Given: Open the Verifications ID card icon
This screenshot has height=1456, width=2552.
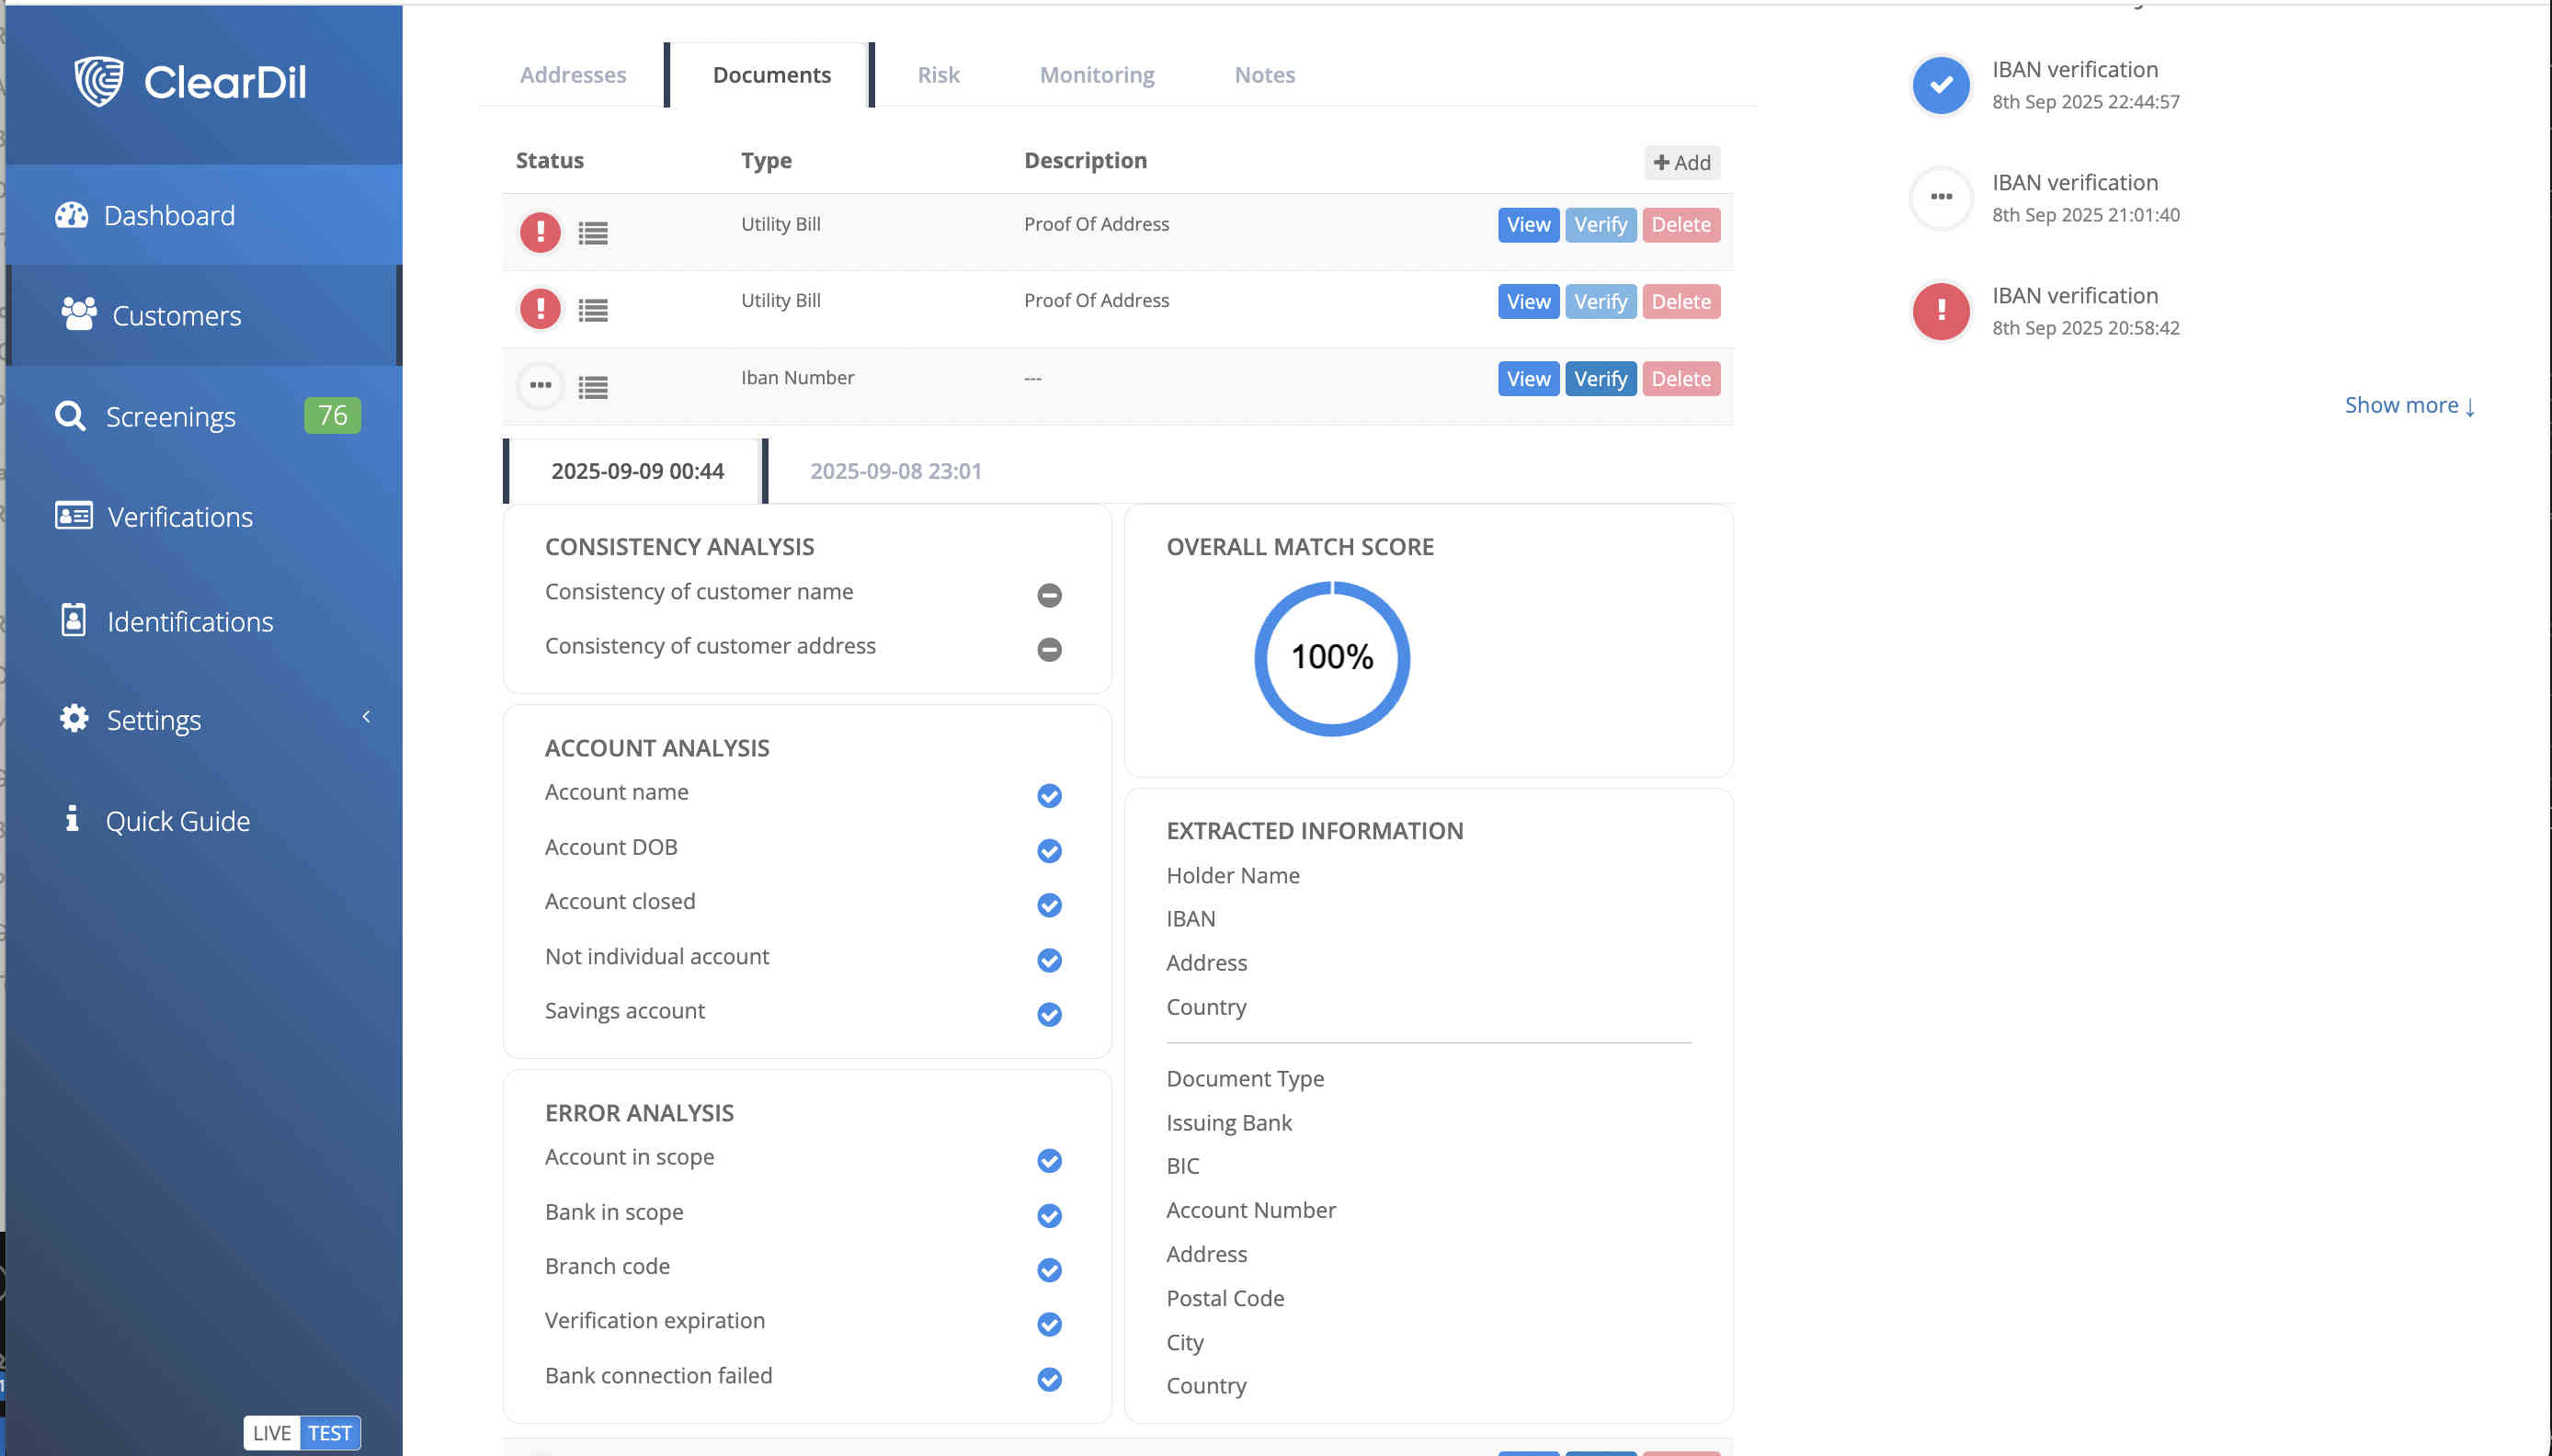Looking at the screenshot, I should tap(73, 516).
